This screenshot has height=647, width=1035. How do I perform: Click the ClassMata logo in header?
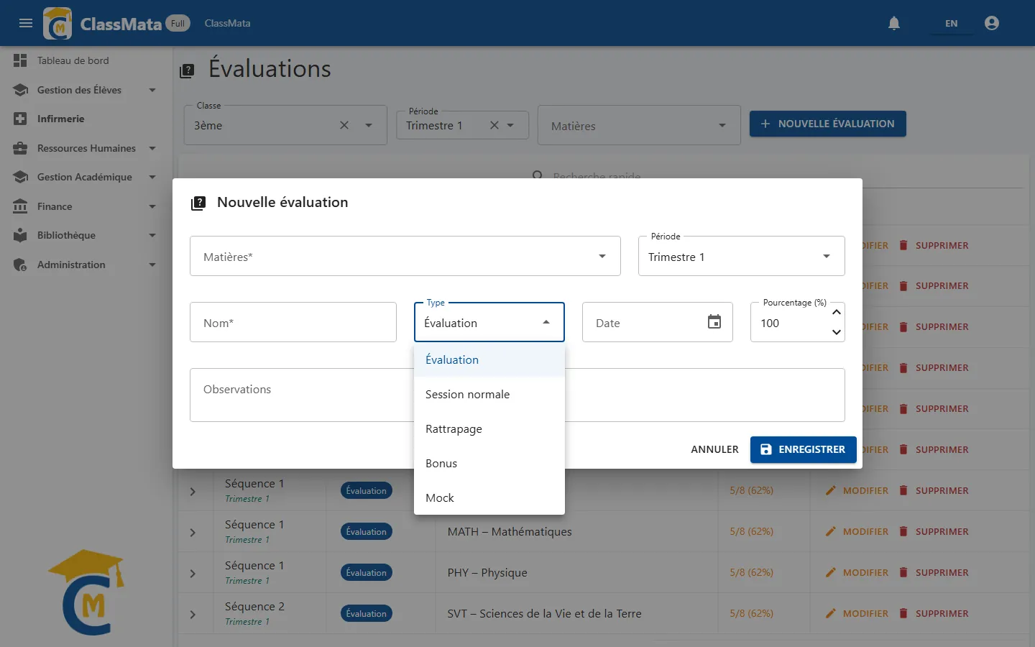(57, 23)
